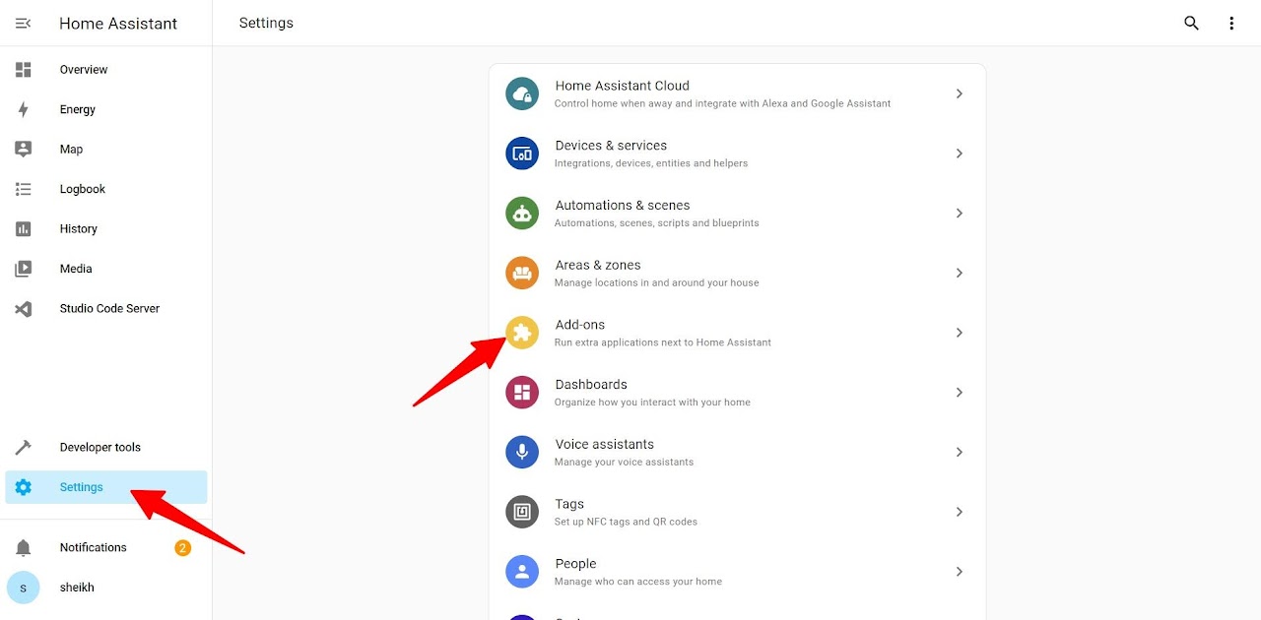Open Home Assistant Cloud settings

(737, 93)
